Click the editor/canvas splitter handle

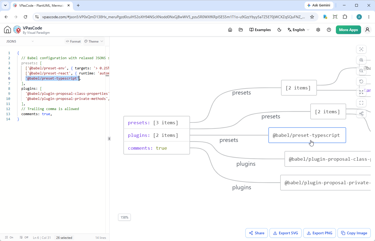pos(109,139)
